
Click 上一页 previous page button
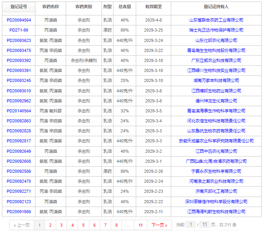(x=22, y=225)
